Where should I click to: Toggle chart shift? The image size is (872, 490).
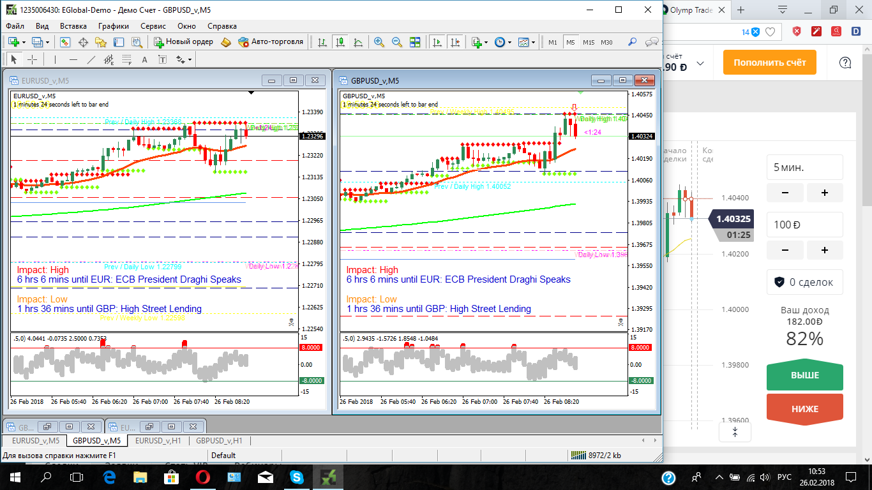pos(455,42)
